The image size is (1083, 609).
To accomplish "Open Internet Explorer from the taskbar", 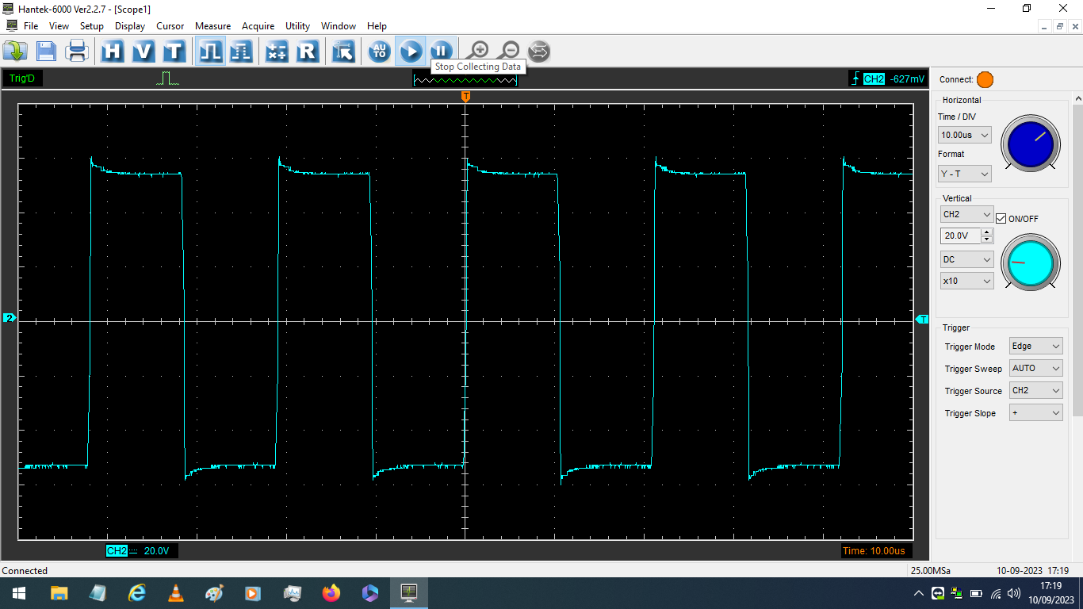I will 137,593.
